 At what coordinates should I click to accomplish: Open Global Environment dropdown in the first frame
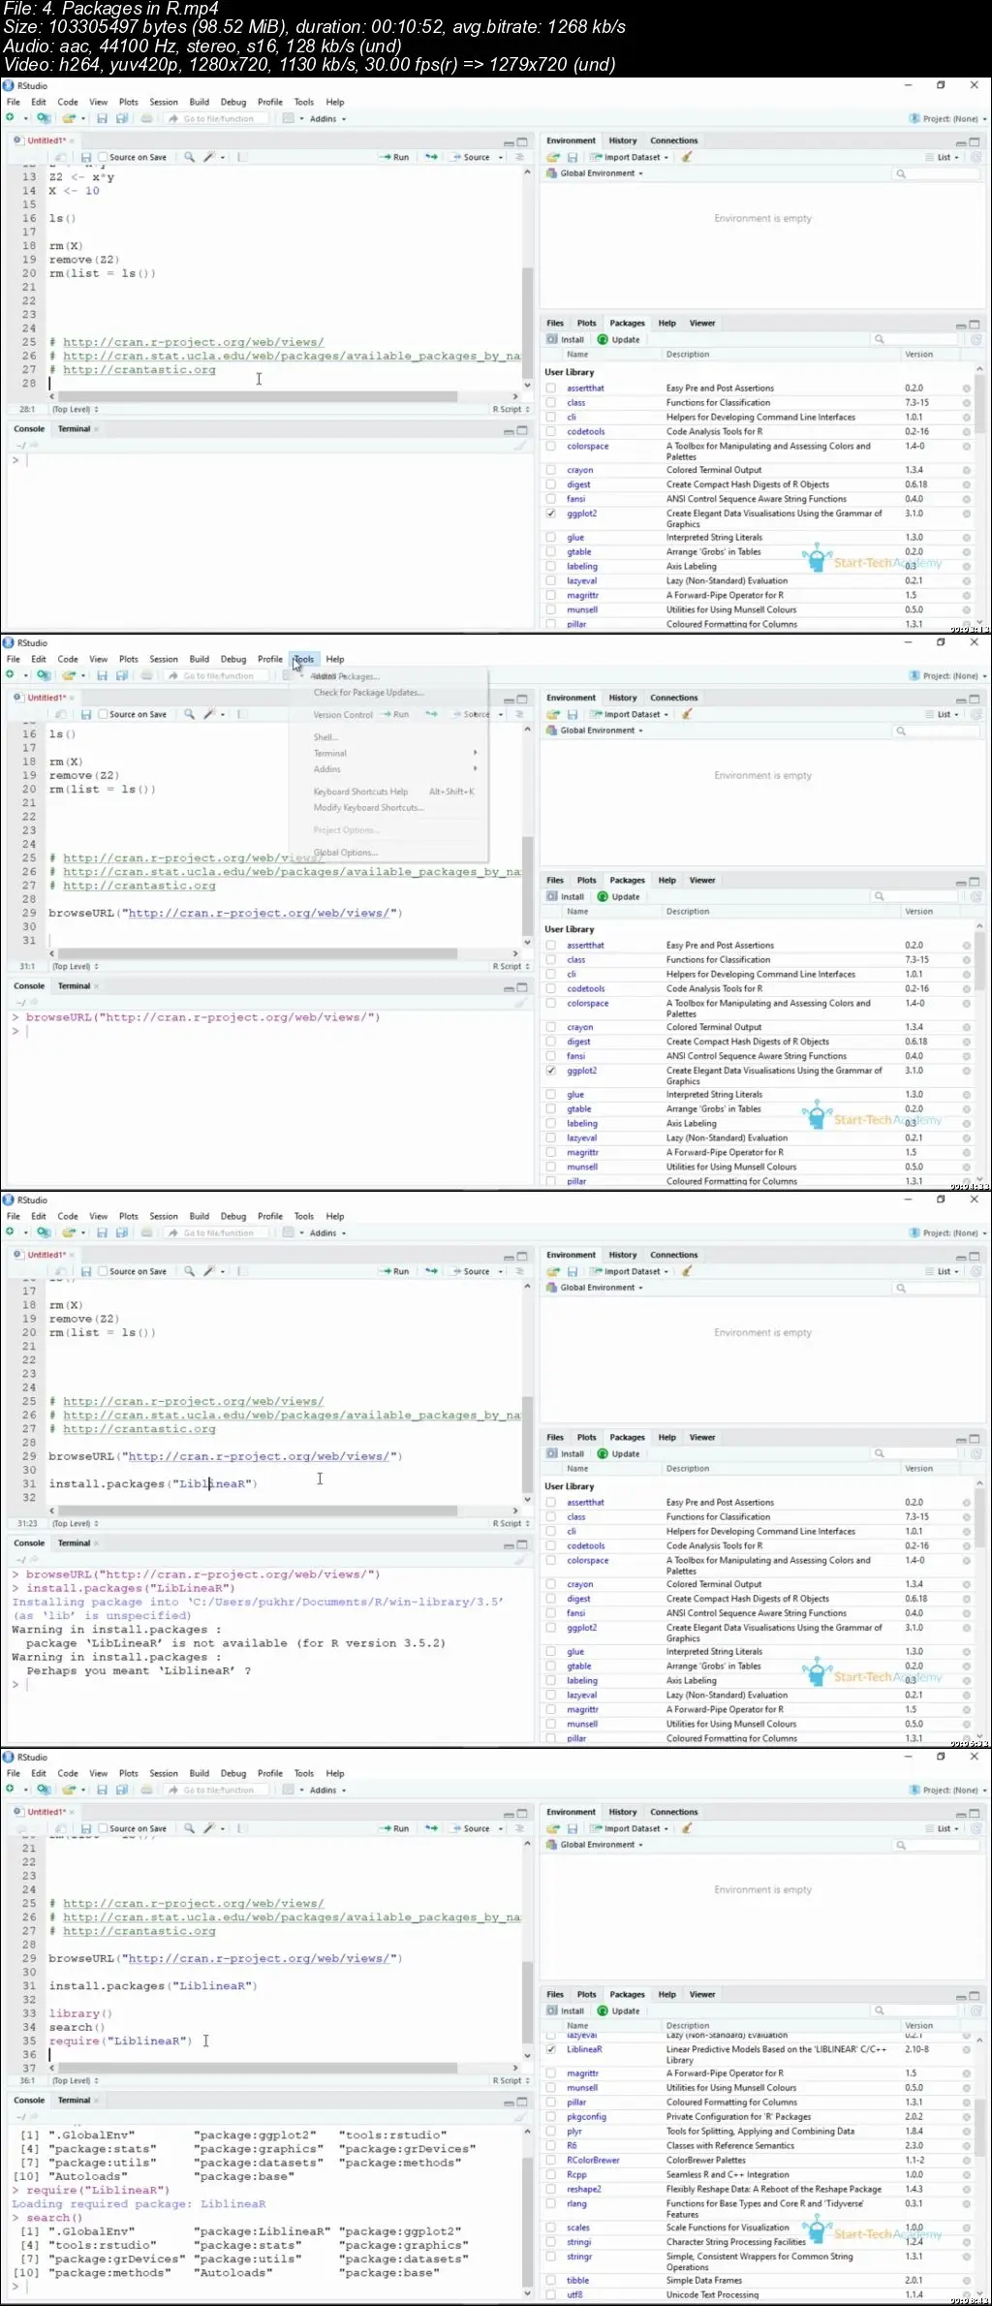(x=596, y=173)
